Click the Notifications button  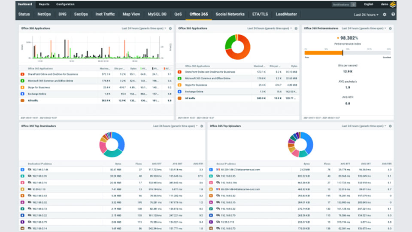[344, 4]
